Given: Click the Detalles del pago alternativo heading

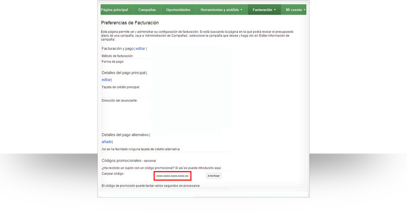Looking at the screenshot, I should (125, 135).
